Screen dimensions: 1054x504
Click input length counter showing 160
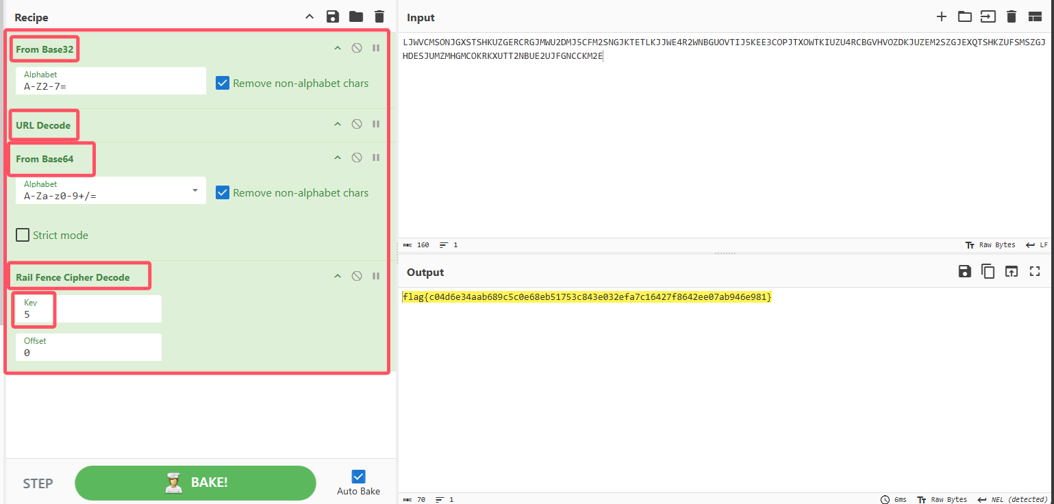pyautogui.click(x=416, y=244)
